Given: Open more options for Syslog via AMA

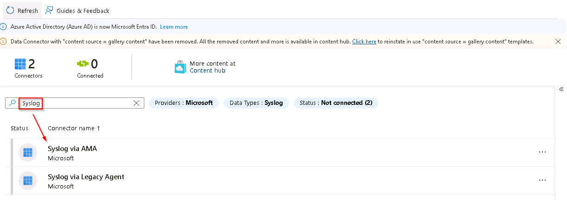Looking at the screenshot, I should click(x=542, y=152).
